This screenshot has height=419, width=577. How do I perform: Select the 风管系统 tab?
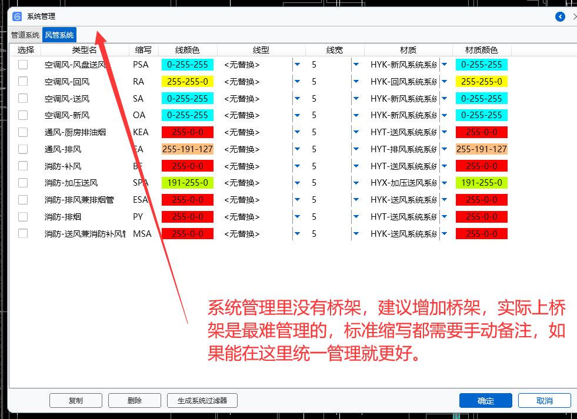point(59,35)
